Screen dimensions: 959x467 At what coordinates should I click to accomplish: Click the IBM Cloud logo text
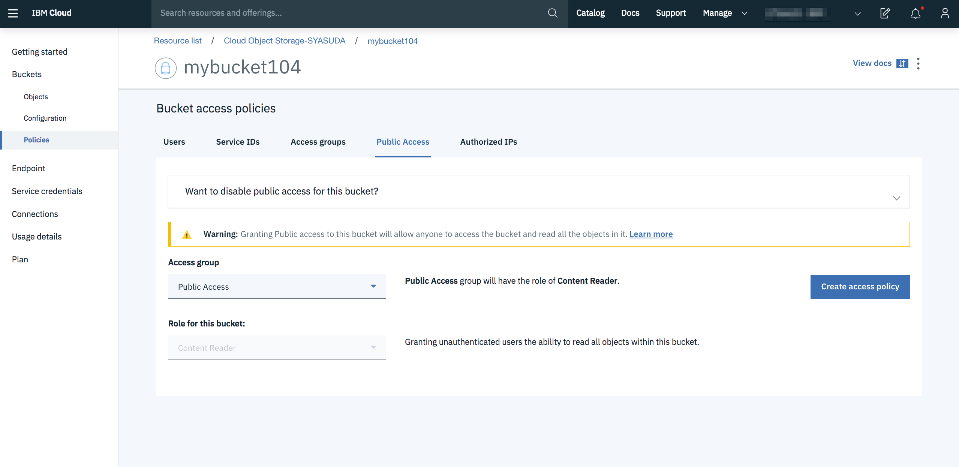[51, 13]
